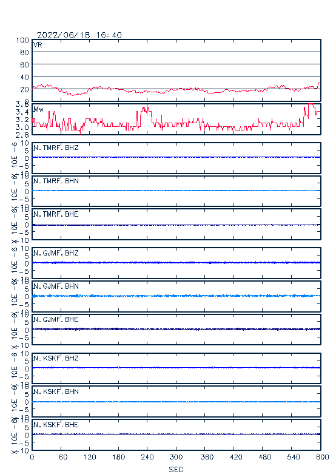Select the N.GJMF.BHE trace label
Viewport: 336px width, 474px height.
click(x=56, y=319)
